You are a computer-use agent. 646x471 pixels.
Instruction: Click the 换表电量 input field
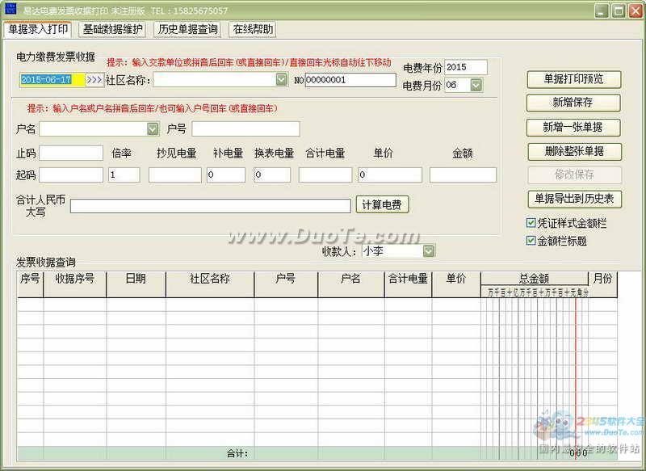pyautogui.click(x=272, y=175)
